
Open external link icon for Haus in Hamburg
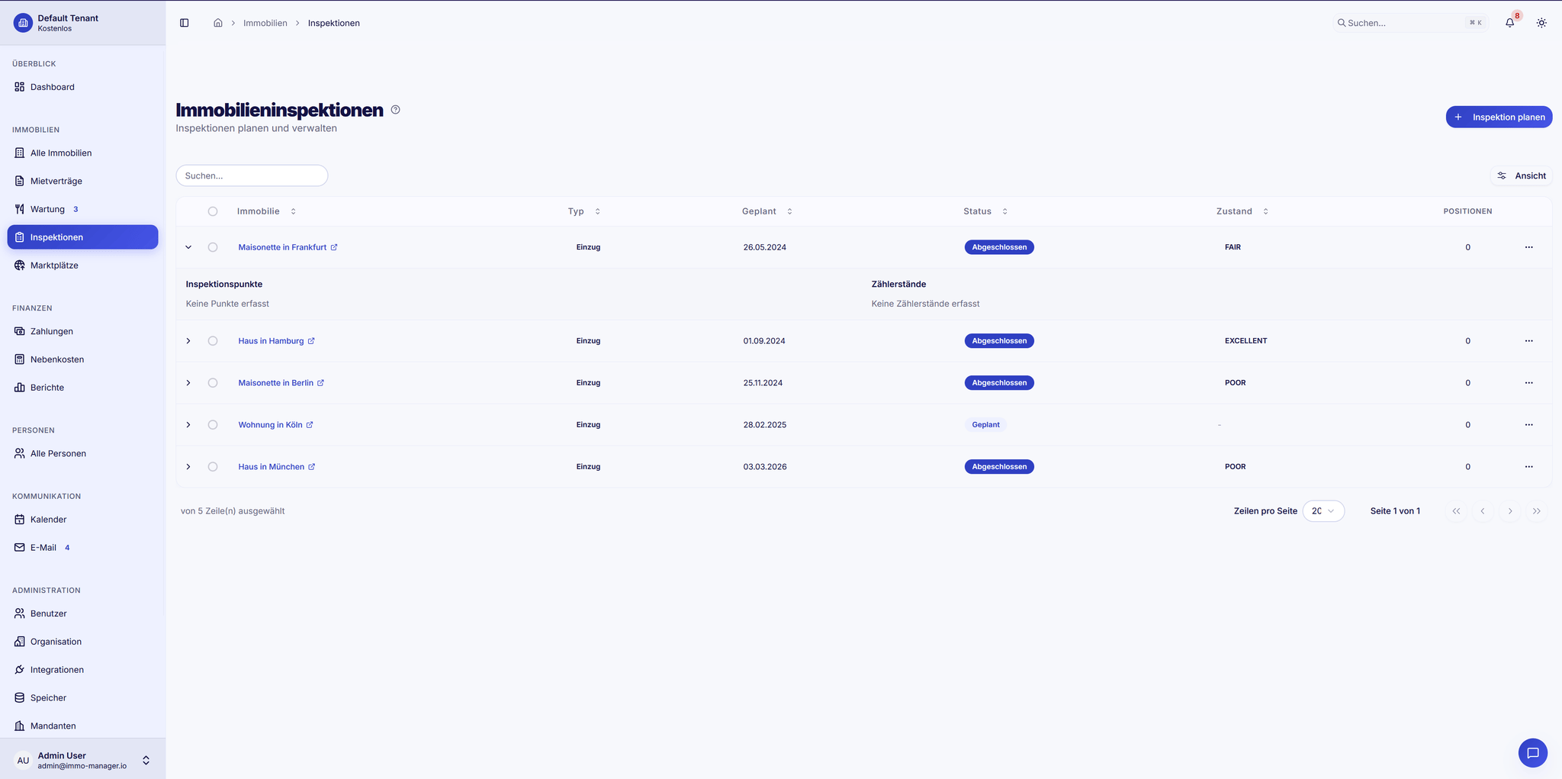coord(311,341)
